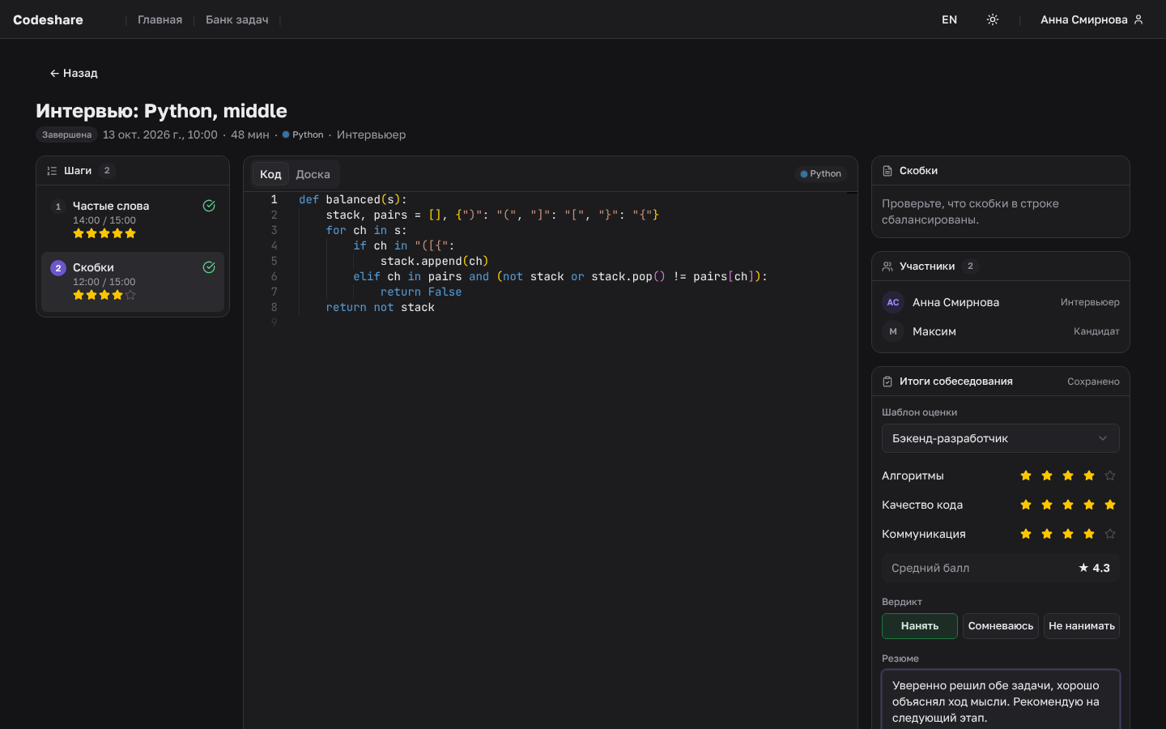This screenshot has height=729, width=1166.
Task: Select the Не нанимать verdict
Action: coord(1082,626)
